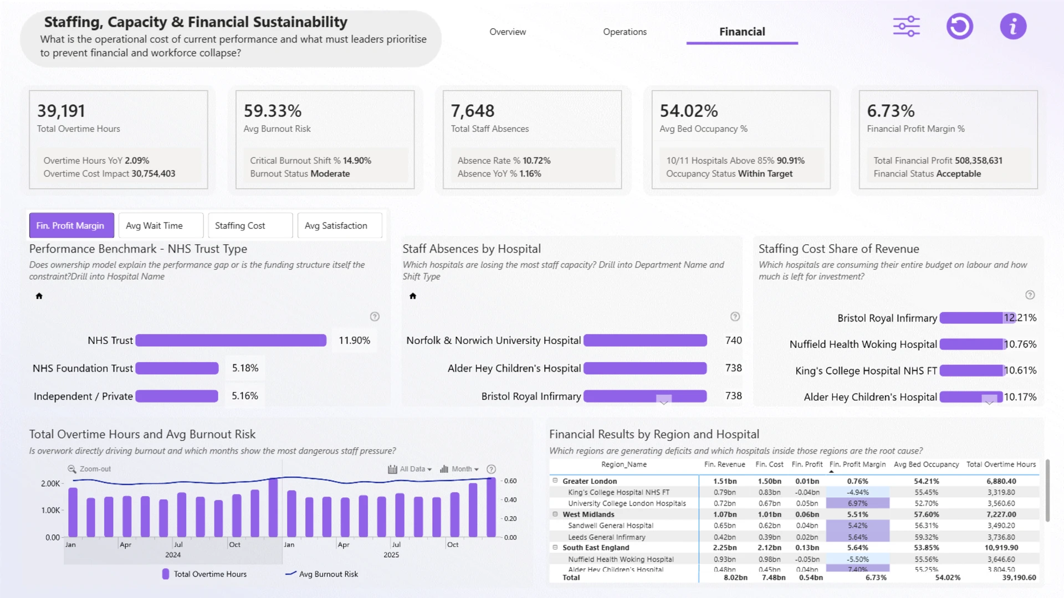Open the information icon
The width and height of the screenshot is (1064, 598).
1012,27
